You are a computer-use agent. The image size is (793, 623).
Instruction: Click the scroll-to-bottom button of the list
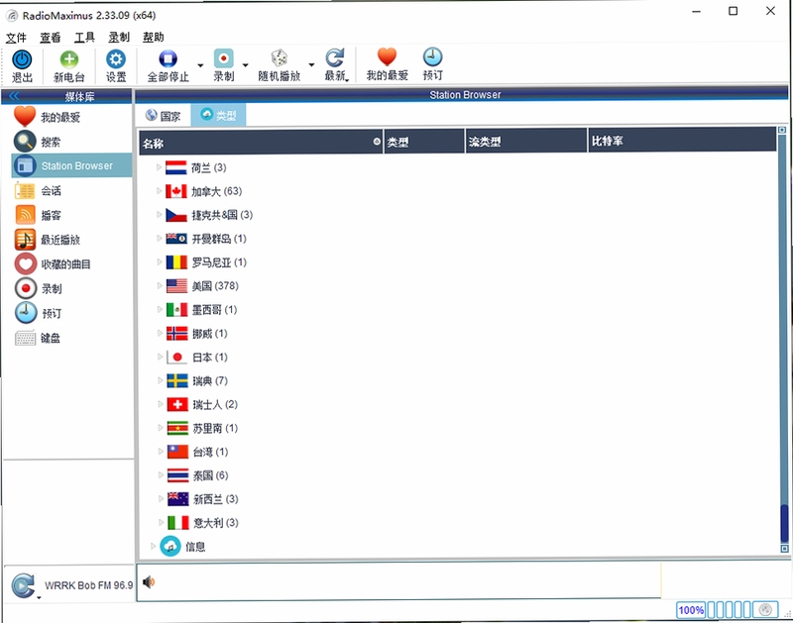(x=784, y=548)
